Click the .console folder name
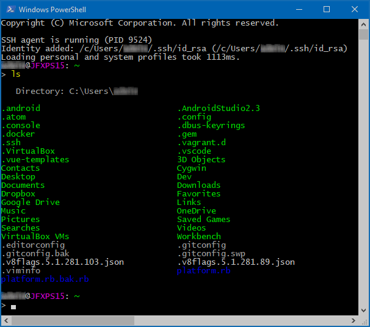 [x=21, y=126]
